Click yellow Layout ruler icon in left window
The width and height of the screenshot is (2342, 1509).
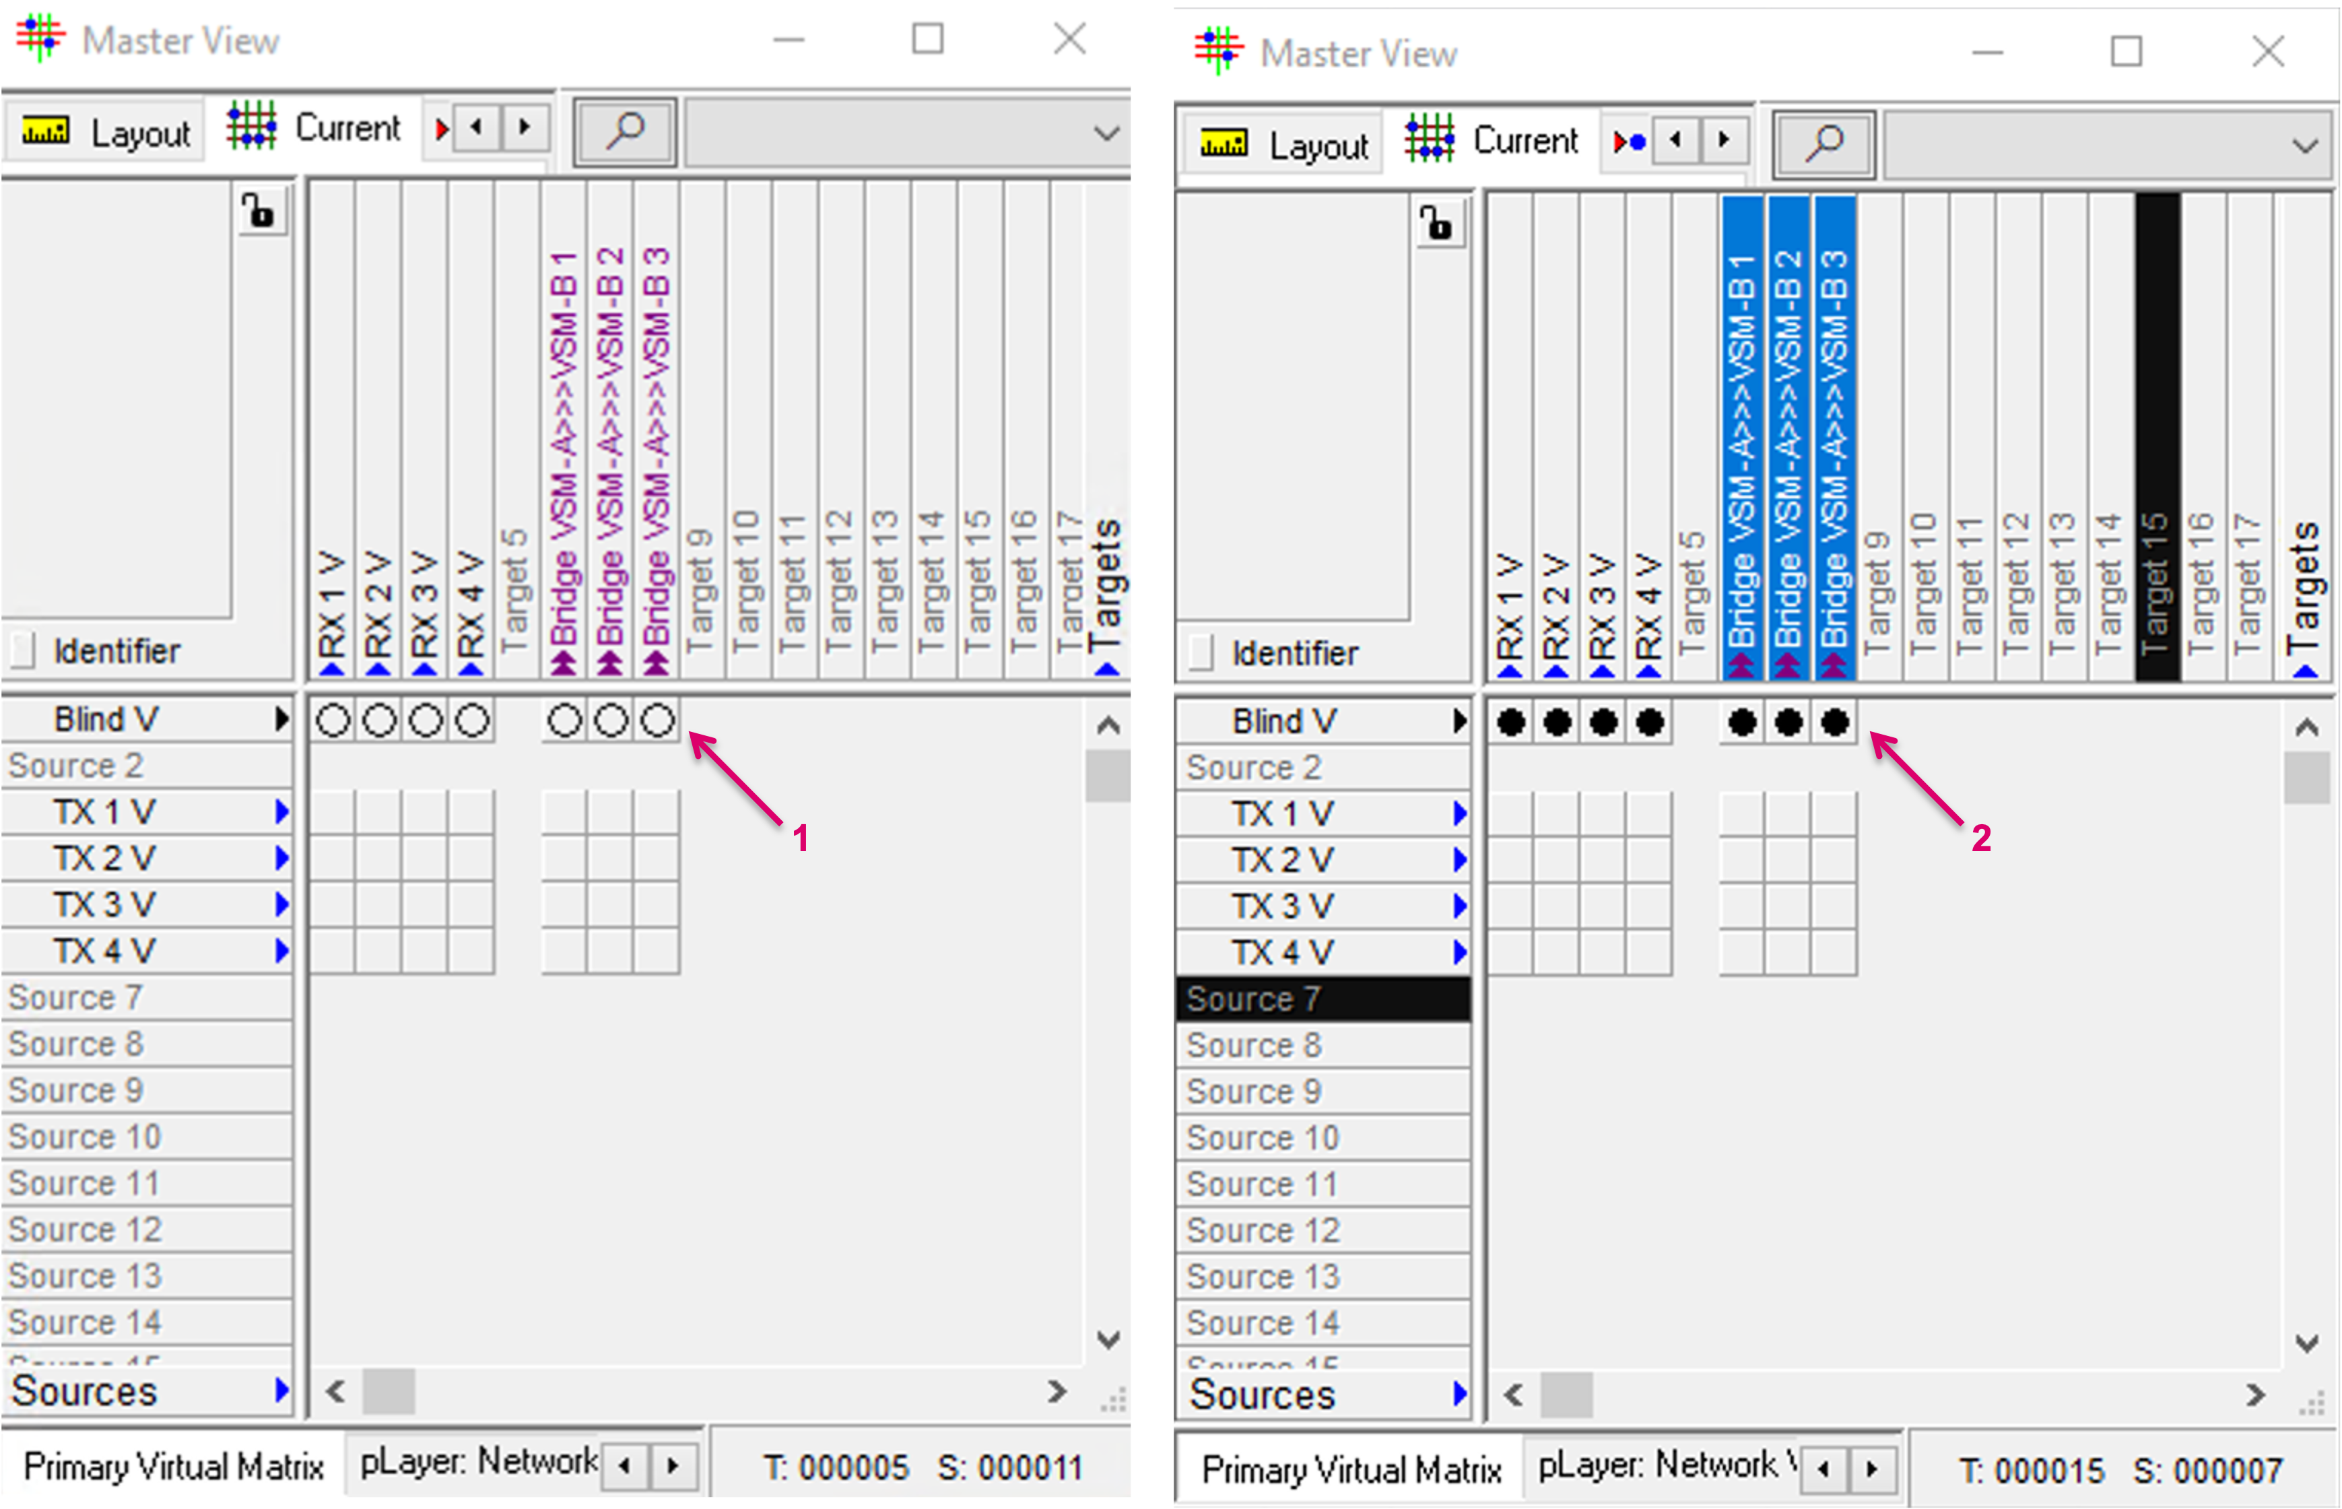click(x=45, y=131)
